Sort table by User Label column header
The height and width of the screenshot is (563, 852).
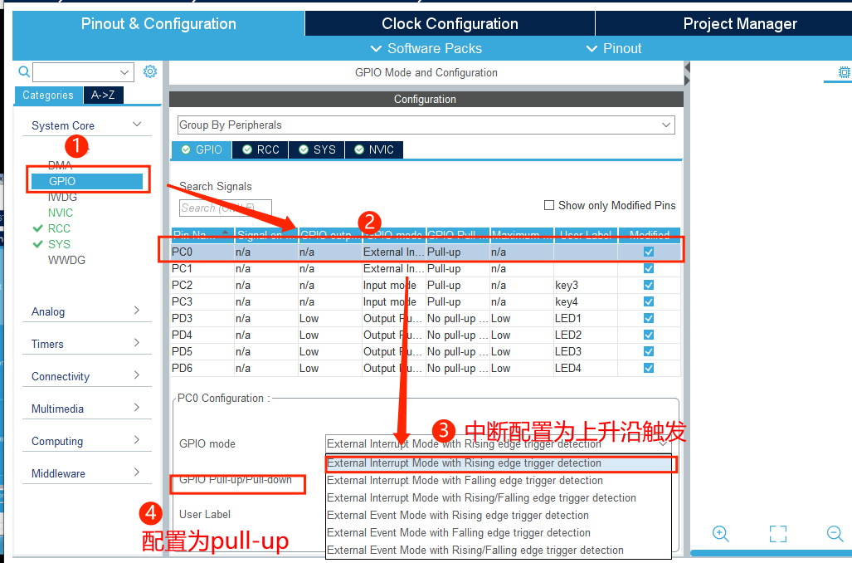tap(586, 234)
